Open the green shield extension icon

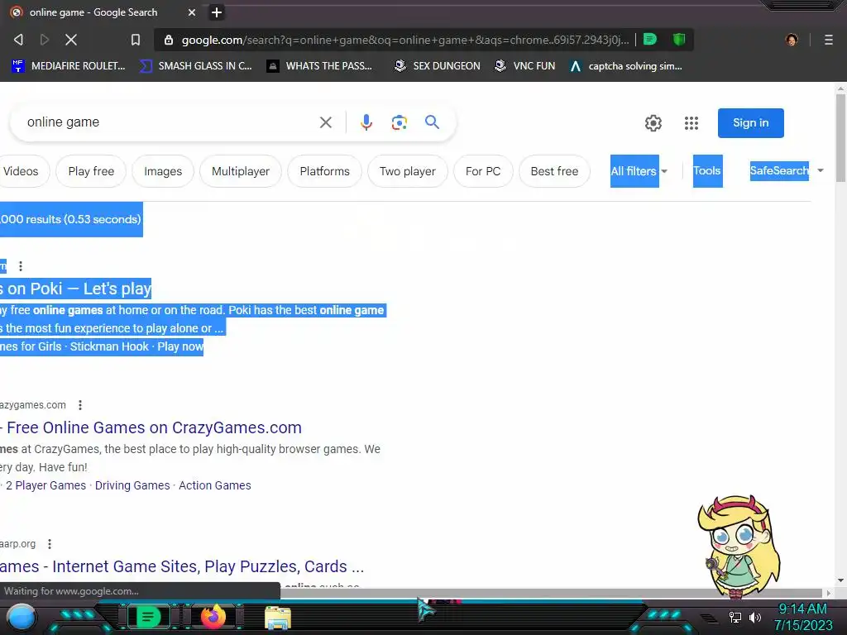pos(679,40)
